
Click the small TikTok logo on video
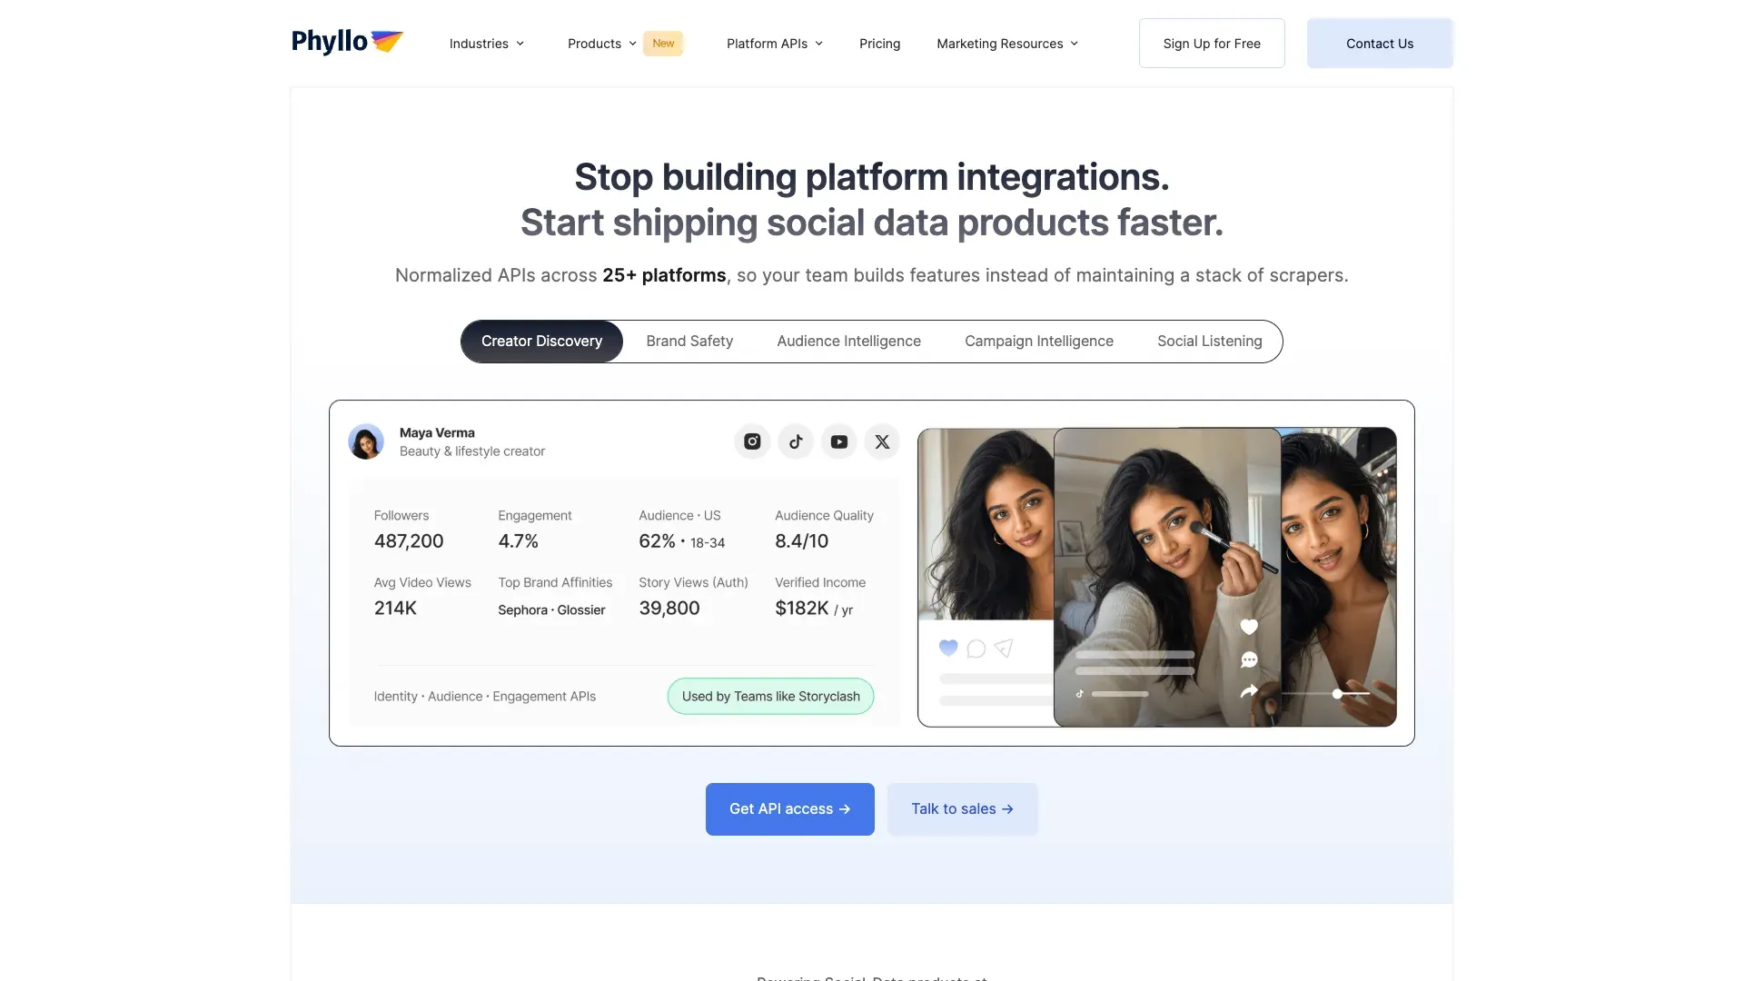(1080, 694)
